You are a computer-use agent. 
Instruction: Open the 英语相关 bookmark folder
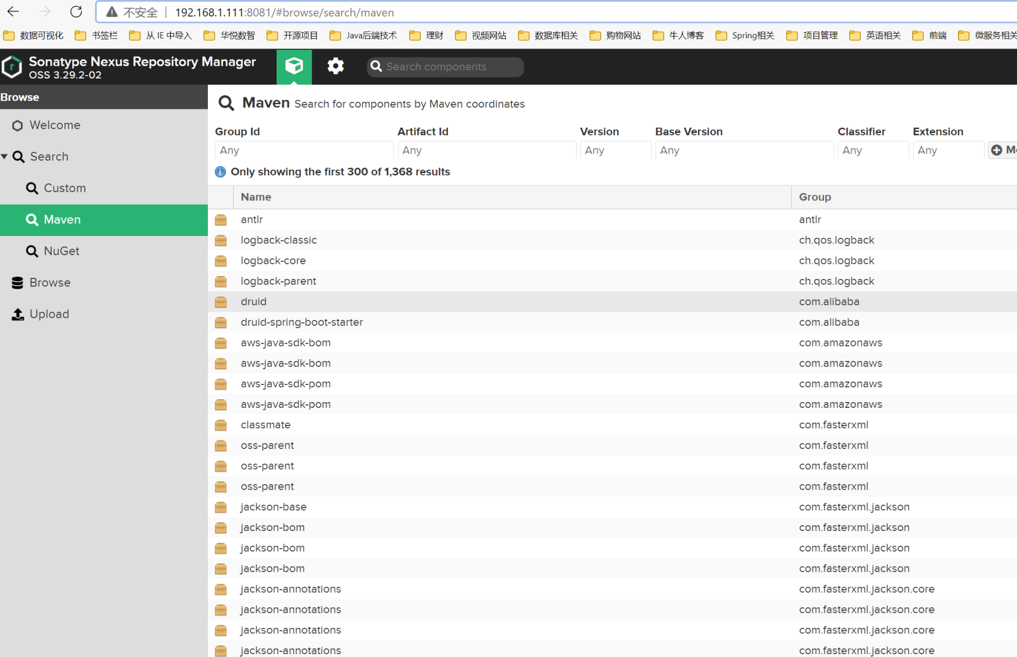(875, 36)
